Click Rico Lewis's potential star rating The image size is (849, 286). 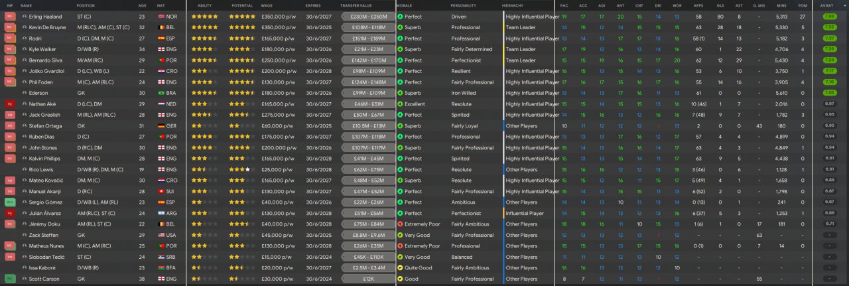pos(242,170)
